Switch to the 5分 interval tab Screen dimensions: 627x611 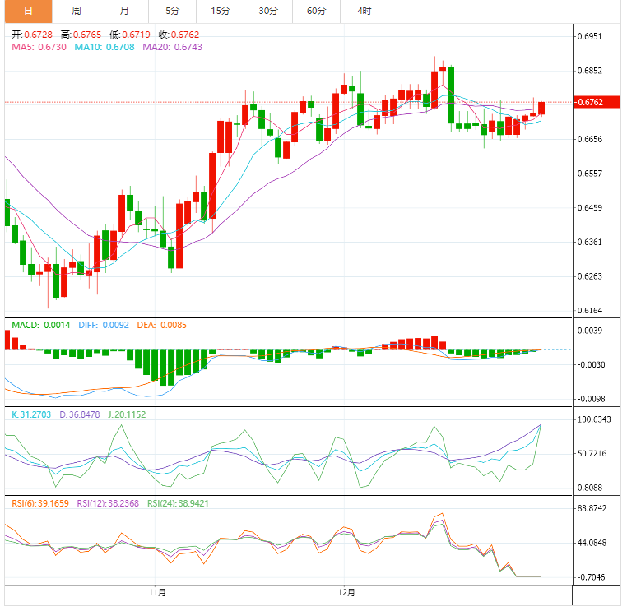pos(171,11)
